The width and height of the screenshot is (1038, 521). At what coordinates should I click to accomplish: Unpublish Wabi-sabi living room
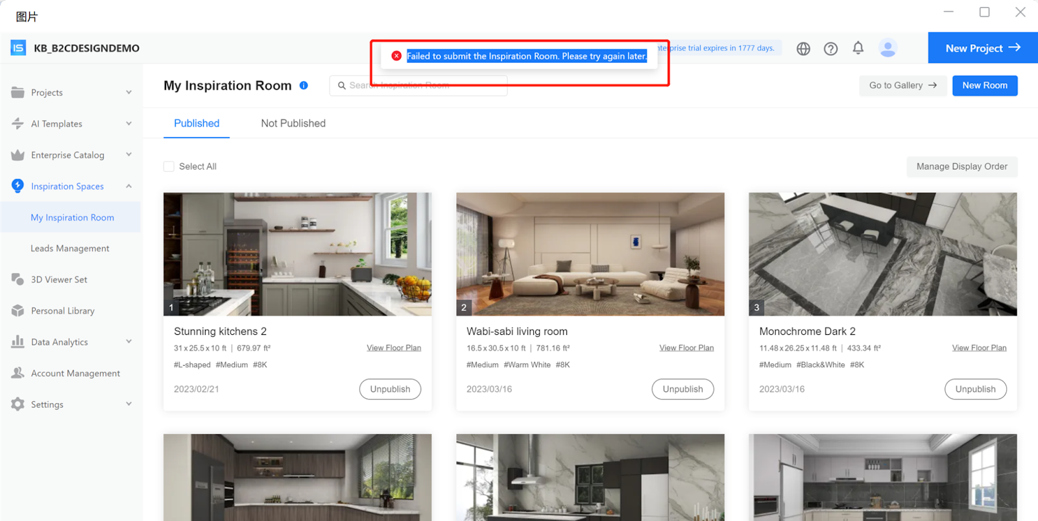(x=682, y=389)
